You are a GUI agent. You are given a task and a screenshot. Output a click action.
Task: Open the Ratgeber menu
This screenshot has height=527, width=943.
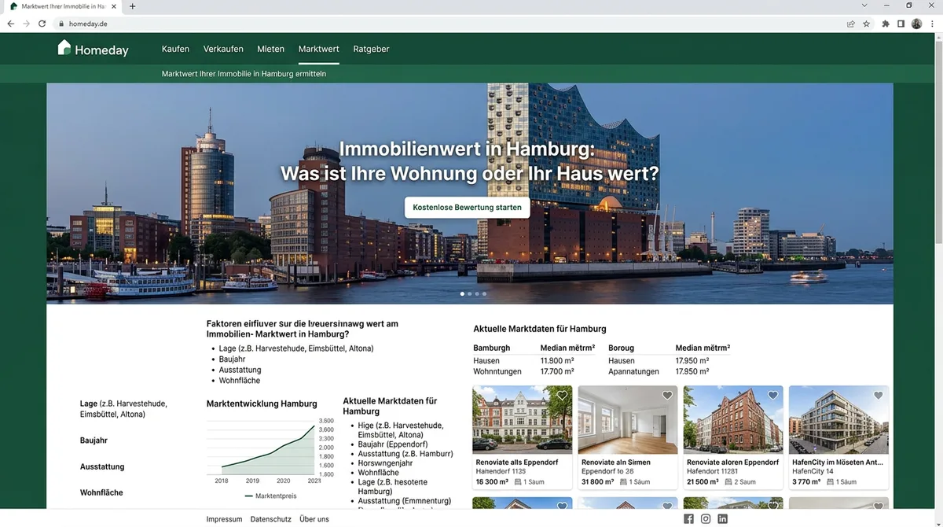pos(371,49)
